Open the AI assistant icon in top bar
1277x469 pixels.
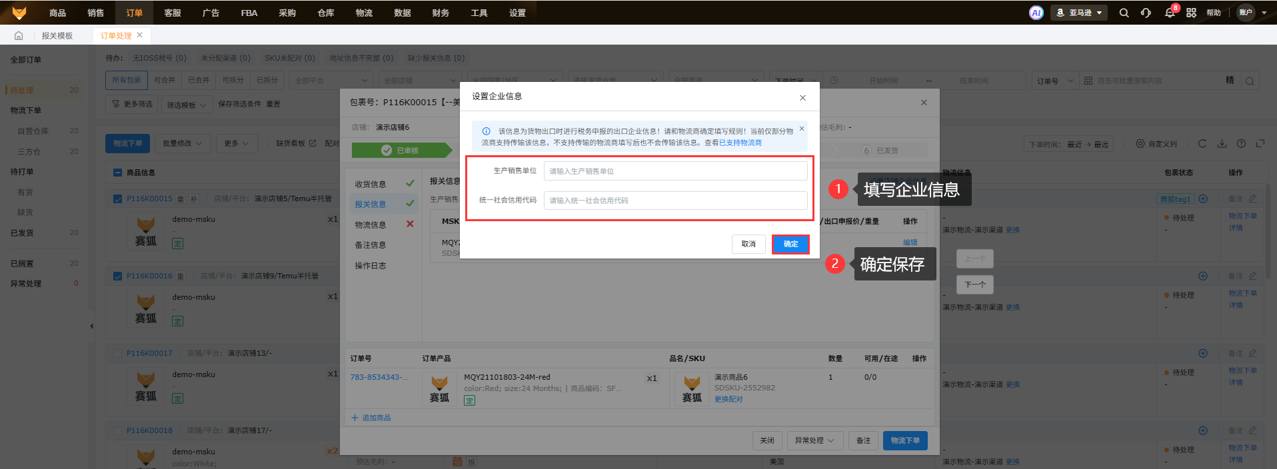click(1036, 13)
